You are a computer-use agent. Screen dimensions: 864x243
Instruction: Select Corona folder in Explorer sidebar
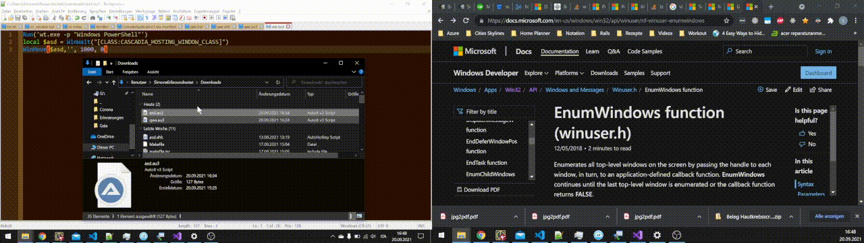105,109
